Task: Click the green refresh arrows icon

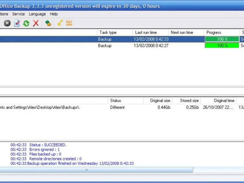Action: [26, 23]
